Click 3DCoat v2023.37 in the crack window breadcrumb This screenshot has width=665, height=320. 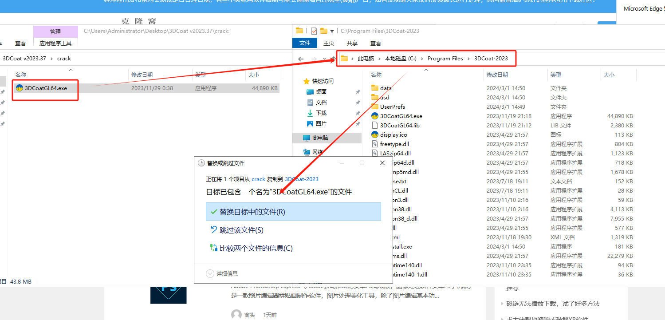(x=24, y=59)
